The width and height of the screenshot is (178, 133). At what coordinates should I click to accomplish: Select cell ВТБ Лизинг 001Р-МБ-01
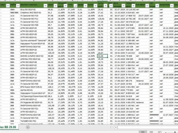coord(34,87)
